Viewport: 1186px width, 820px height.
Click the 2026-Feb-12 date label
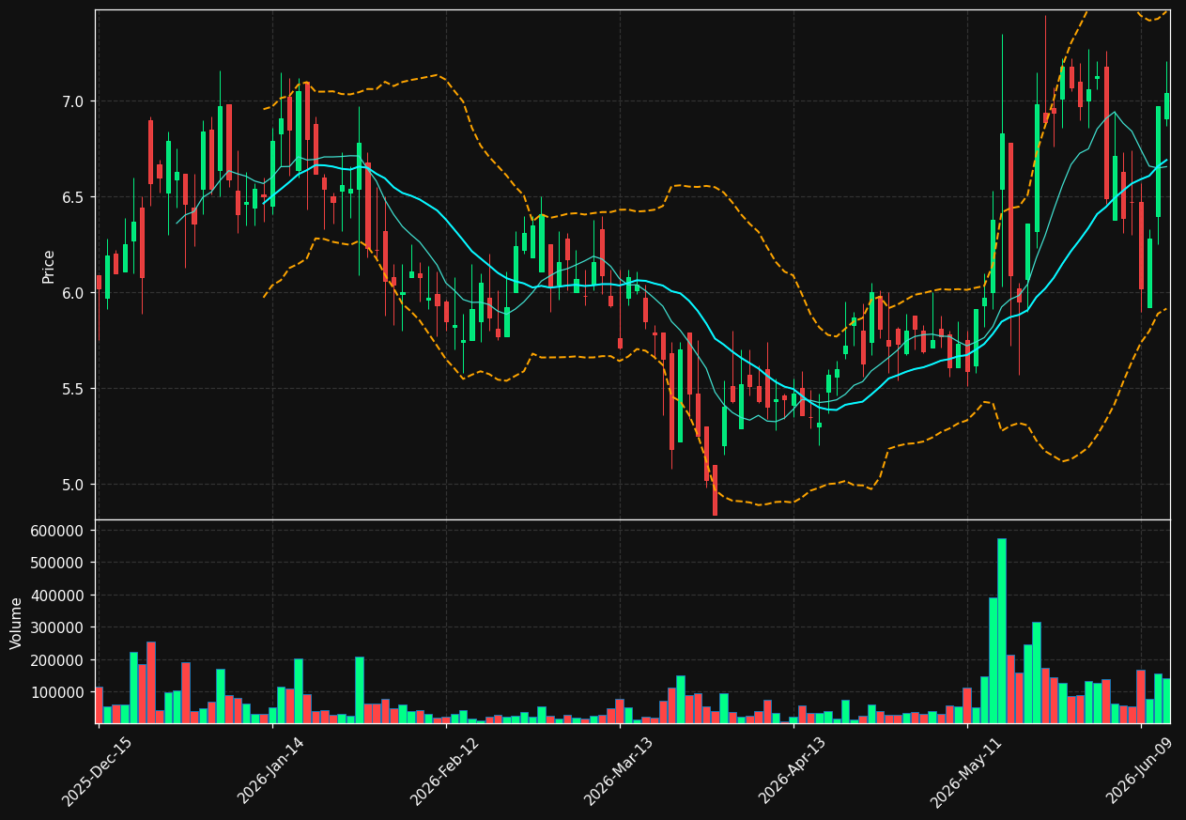pos(445,772)
